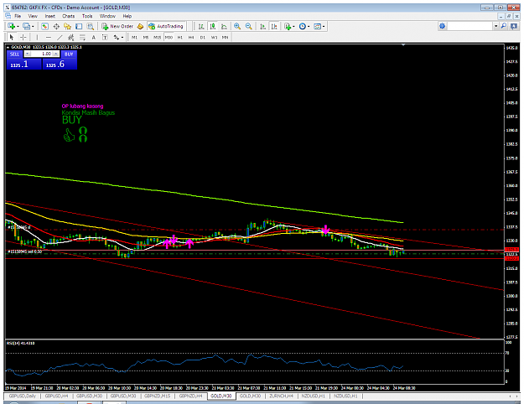
Task: Open the Profiles toolbar icon
Action: [x=26, y=26]
